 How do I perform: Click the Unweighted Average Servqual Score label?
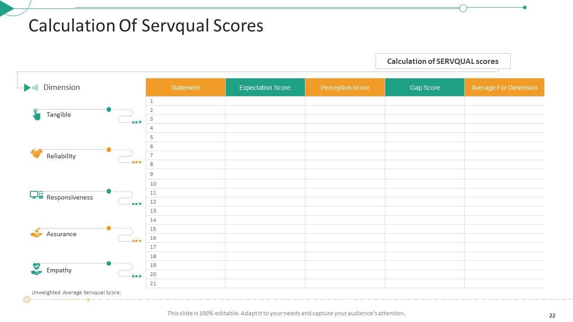tap(76, 292)
